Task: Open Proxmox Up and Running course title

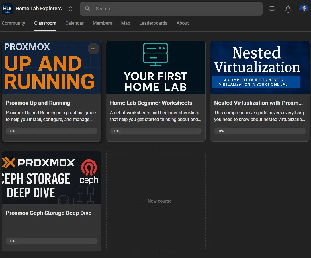Action: (38, 103)
